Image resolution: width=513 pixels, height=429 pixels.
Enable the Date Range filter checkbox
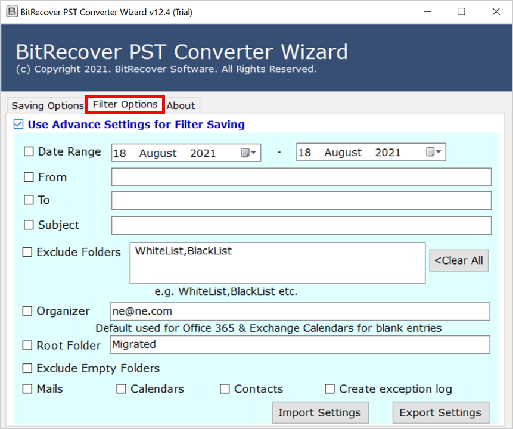28,151
